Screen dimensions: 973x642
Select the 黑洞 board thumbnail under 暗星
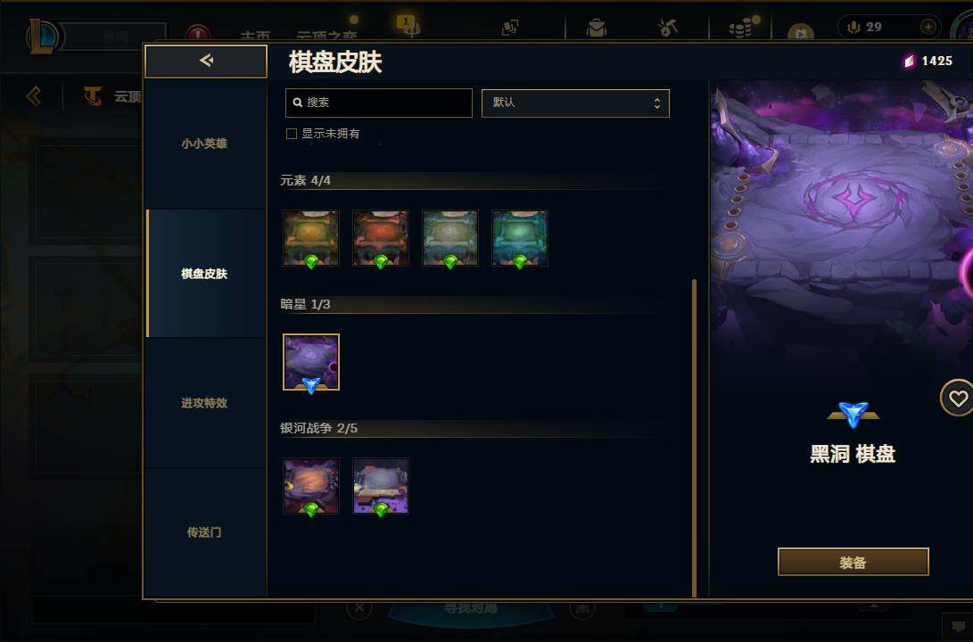point(311,362)
